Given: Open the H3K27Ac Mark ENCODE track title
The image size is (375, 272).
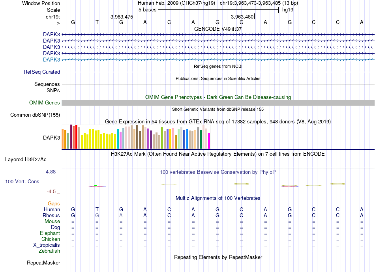Looking at the screenshot, I should point(217,154).
